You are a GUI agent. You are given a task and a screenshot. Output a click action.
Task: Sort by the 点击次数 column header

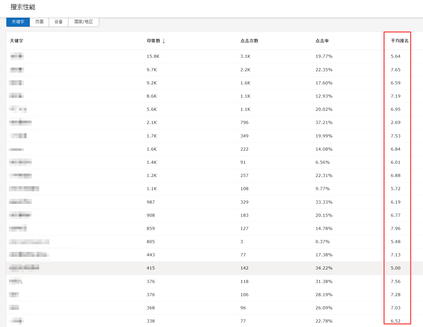[x=249, y=41]
